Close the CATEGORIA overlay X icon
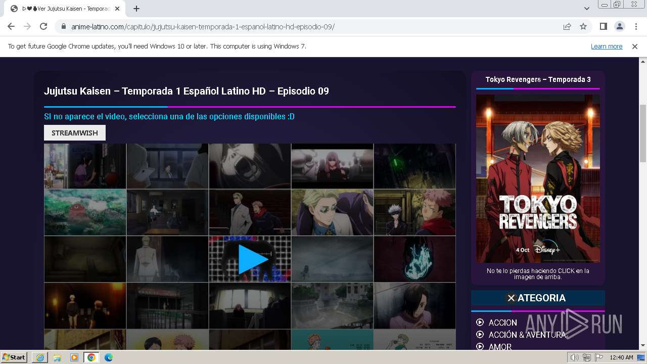Image resolution: width=647 pixels, height=364 pixels. point(511,298)
